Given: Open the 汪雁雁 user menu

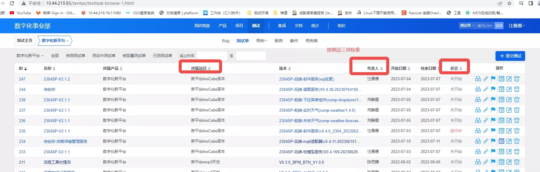Looking at the screenshot, I should [x=517, y=26].
